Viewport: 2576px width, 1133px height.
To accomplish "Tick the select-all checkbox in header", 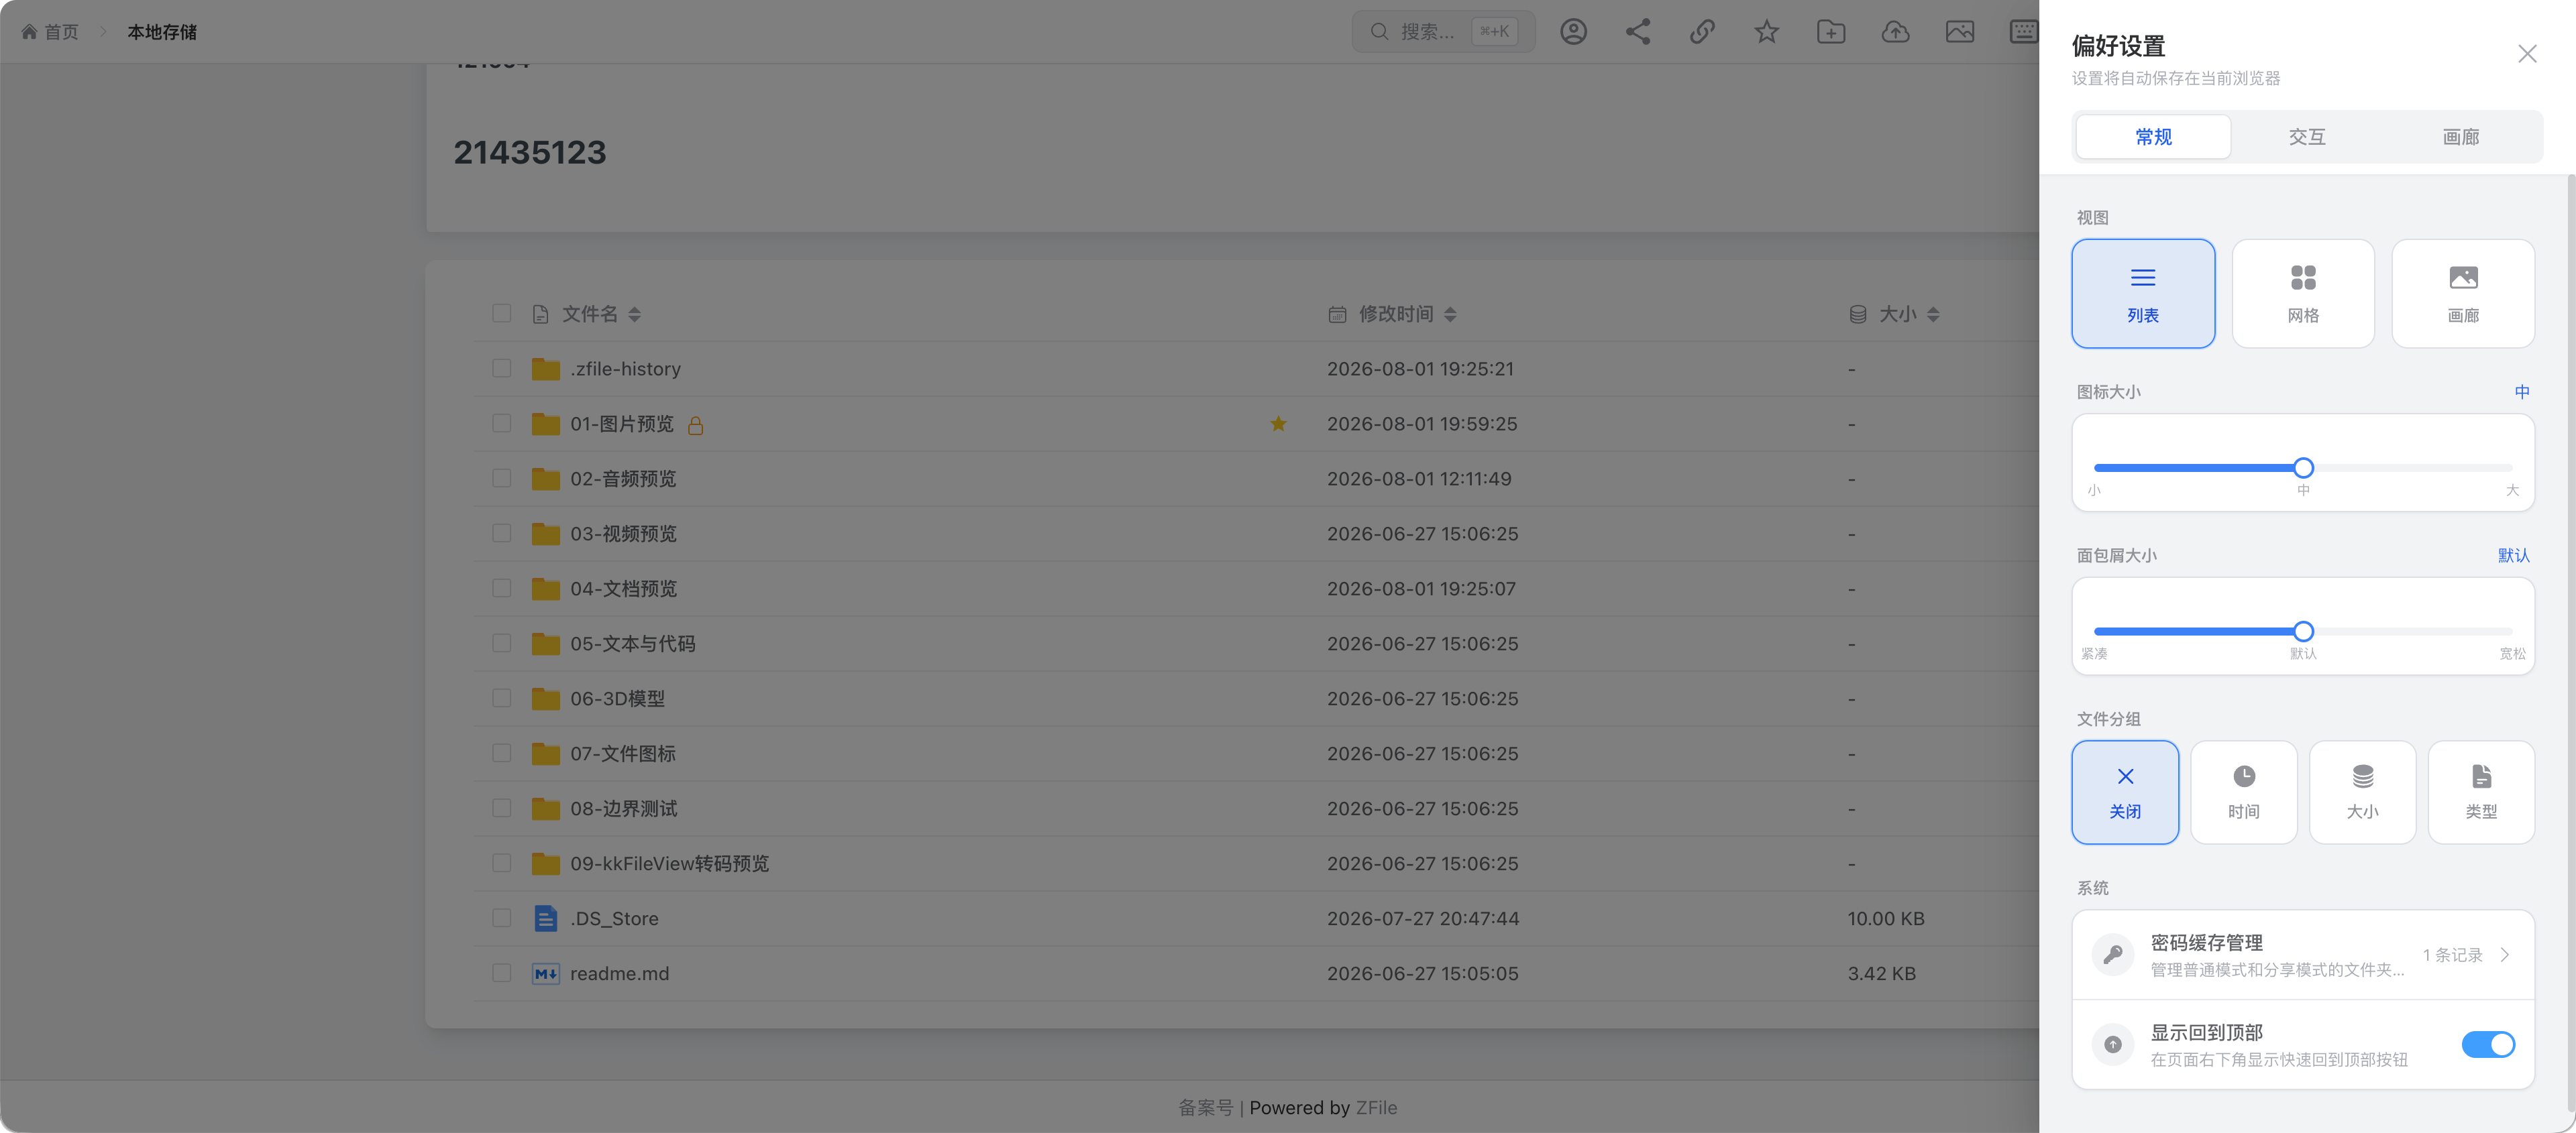I will (502, 314).
